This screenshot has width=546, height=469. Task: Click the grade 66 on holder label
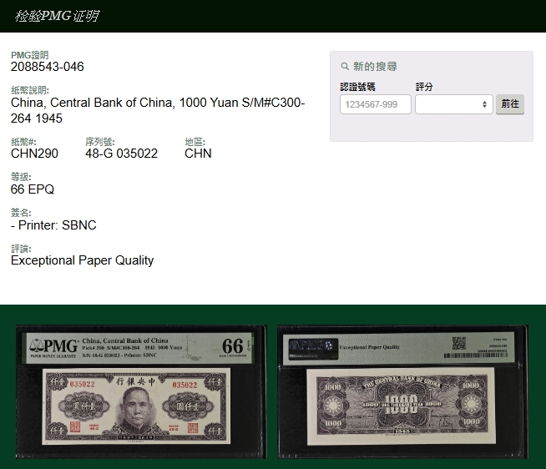tap(233, 346)
